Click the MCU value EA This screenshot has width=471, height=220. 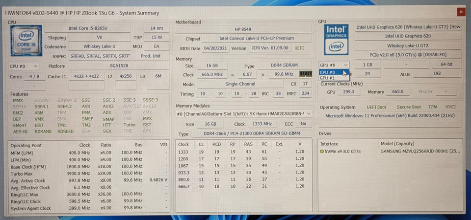click(157, 47)
